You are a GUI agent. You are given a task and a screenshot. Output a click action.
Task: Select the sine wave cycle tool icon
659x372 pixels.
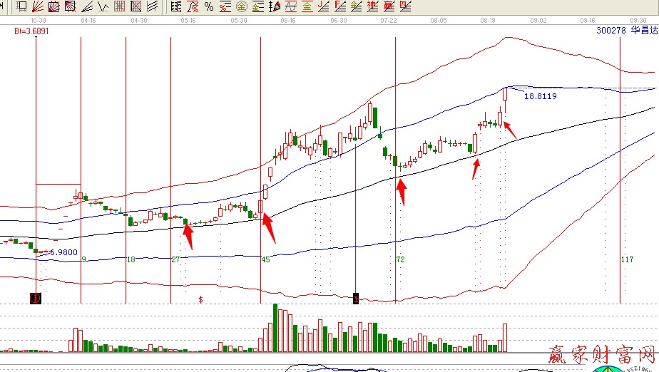(x=290, y=7)
